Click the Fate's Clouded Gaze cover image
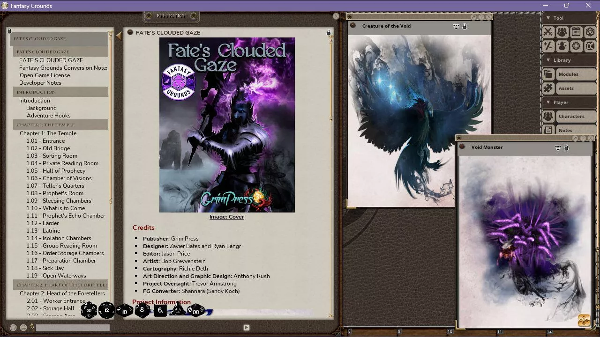Screen dimensions: 600x337 [227, 125]
